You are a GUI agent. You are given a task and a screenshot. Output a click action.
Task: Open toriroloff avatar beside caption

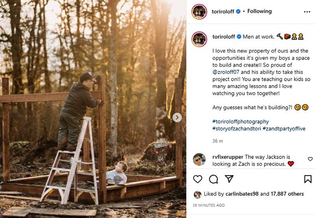(x=199, y=39)
